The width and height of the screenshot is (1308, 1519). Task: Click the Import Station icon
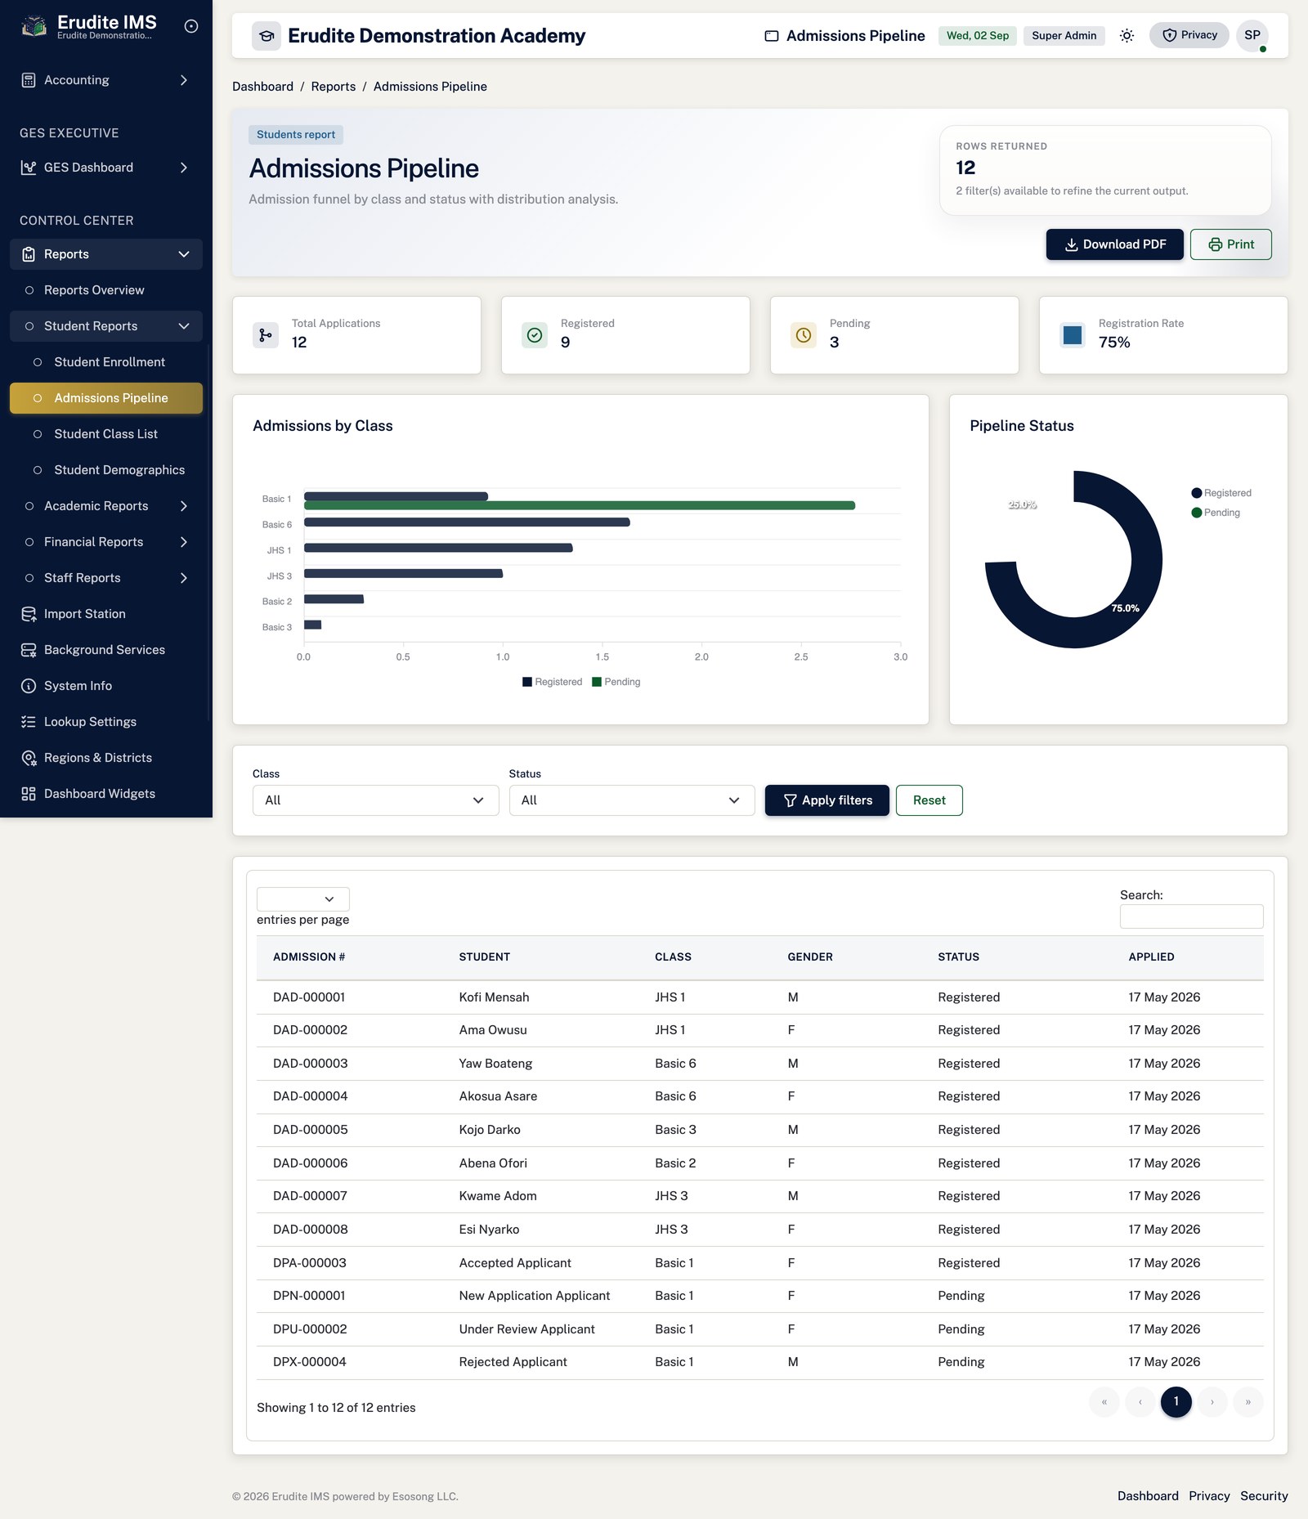coord(29,614)
